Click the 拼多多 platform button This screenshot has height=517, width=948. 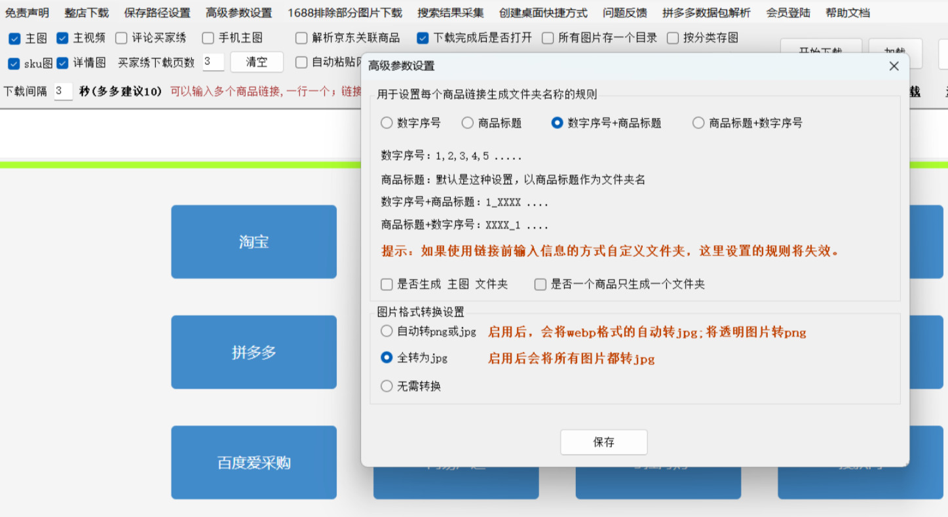point(254,353)
